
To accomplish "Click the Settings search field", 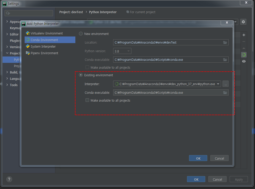I will pos(29,13).
